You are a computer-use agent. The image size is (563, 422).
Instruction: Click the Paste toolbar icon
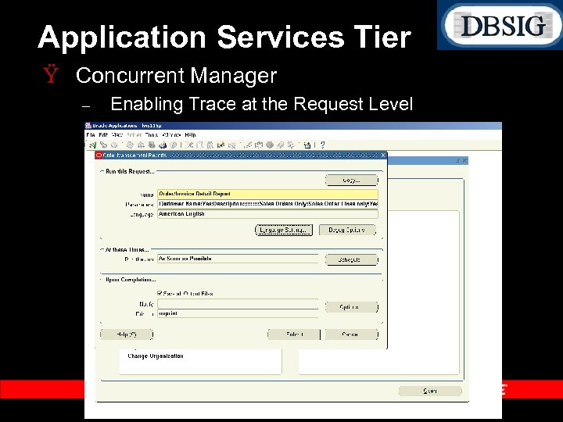(210, 145)
